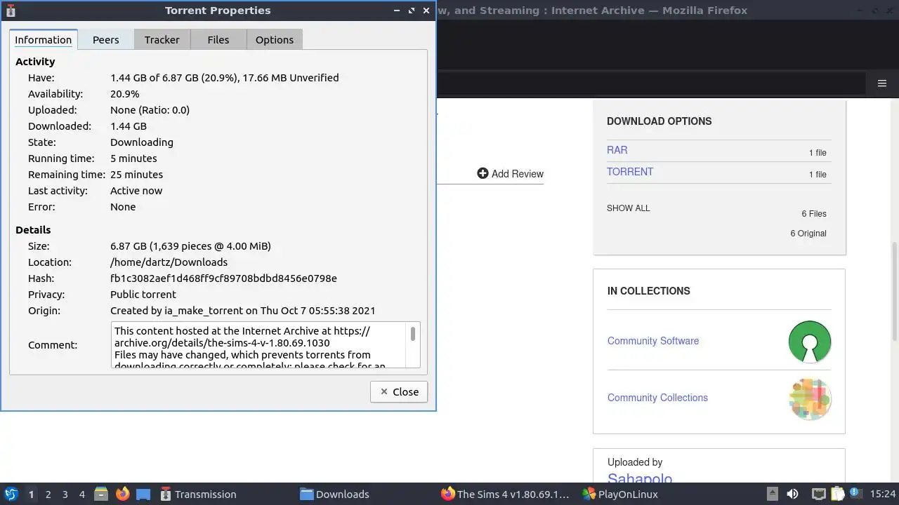Click the torrent hash value text
This screenshot has width=899, height=505.
point(223,278)
